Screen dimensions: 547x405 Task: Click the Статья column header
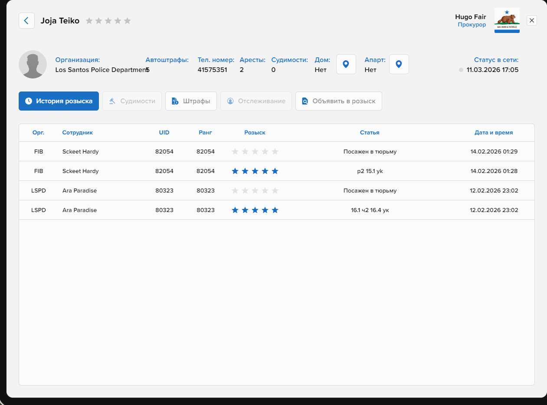[370, 133]
